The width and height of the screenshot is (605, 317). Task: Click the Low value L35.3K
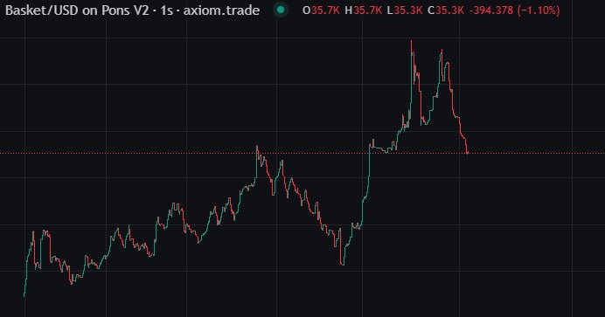pyautogui.click(x=405, y=10)
